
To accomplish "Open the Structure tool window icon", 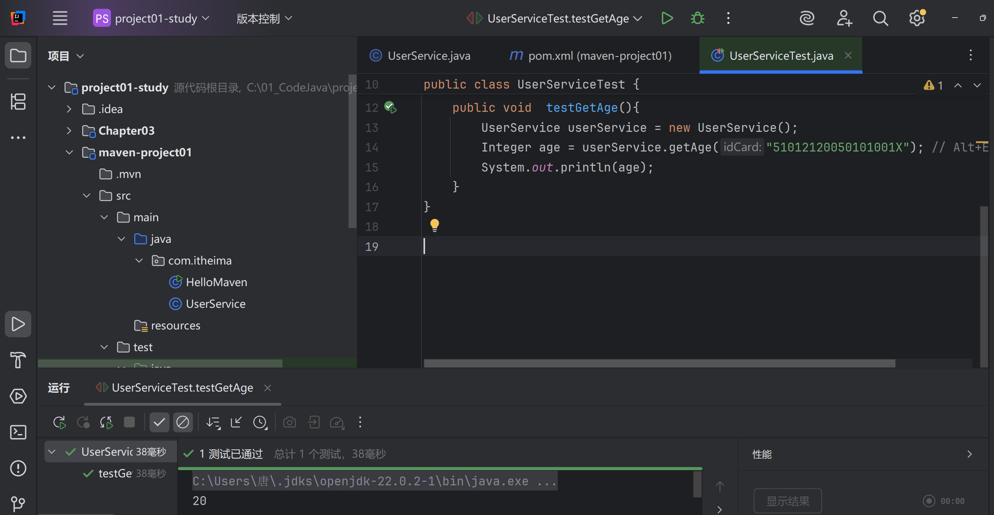I will click(18, 101).
